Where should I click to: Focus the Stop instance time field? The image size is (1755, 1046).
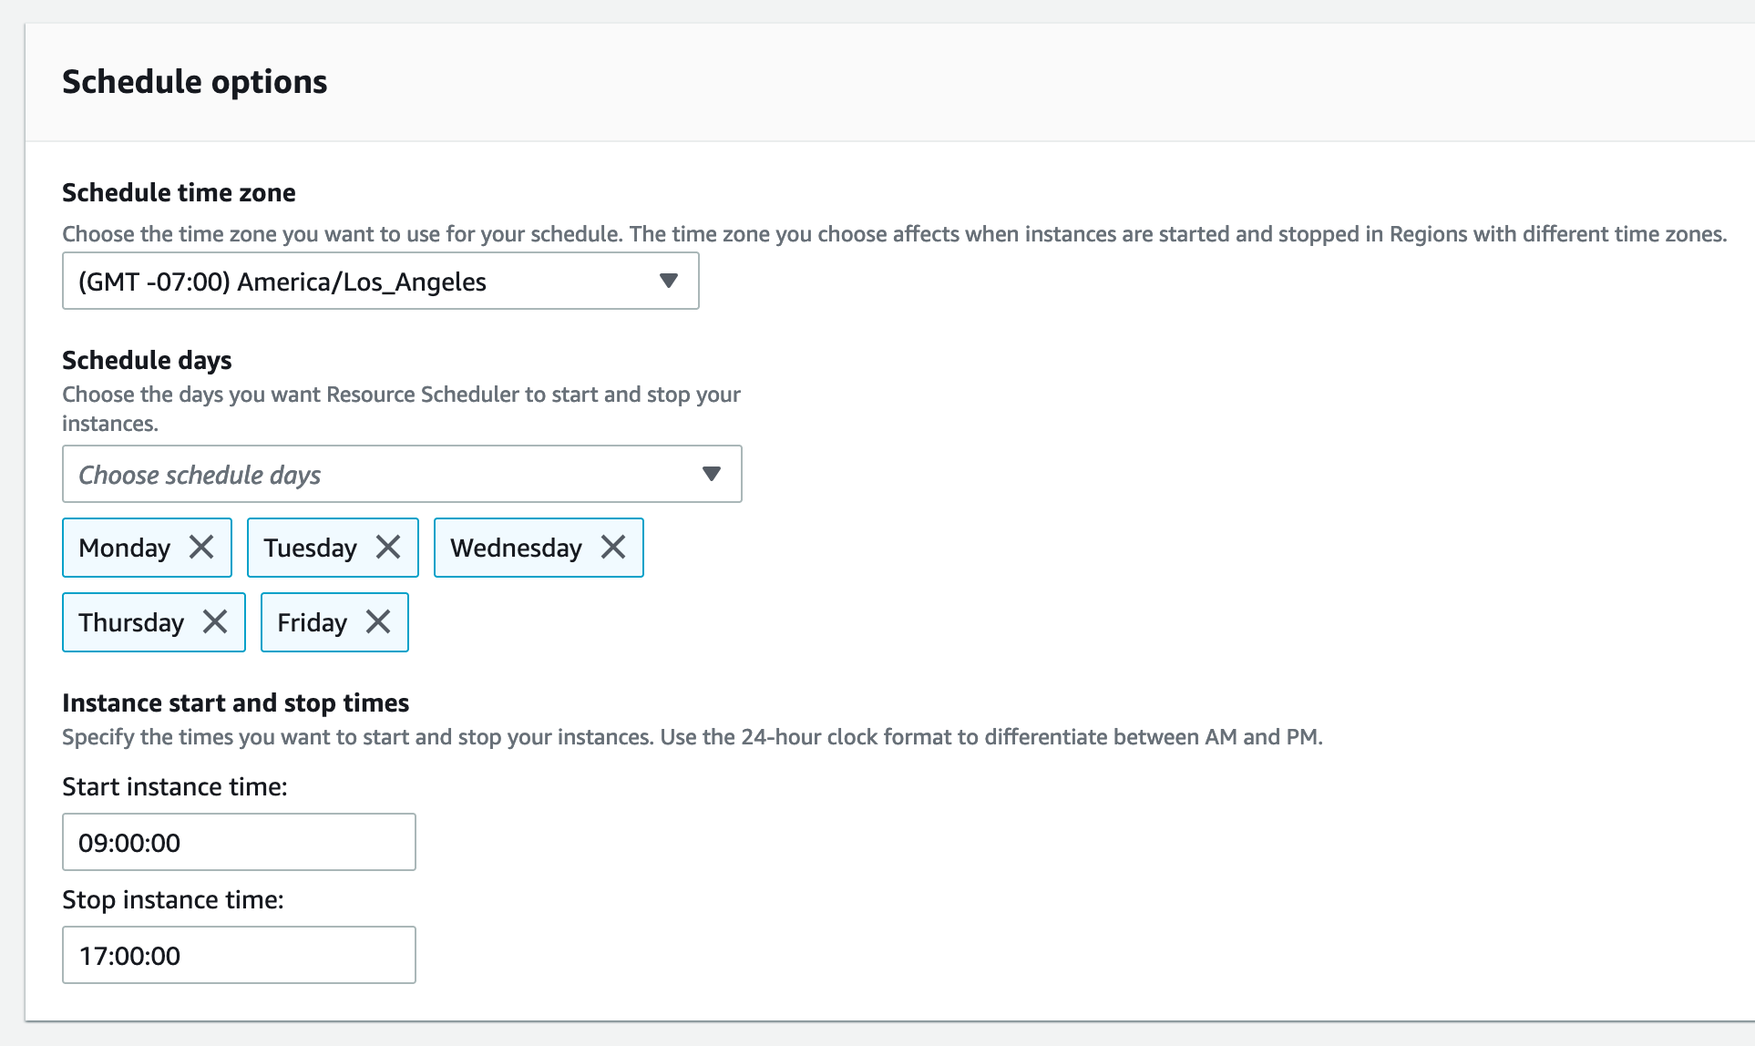point(239,955)
